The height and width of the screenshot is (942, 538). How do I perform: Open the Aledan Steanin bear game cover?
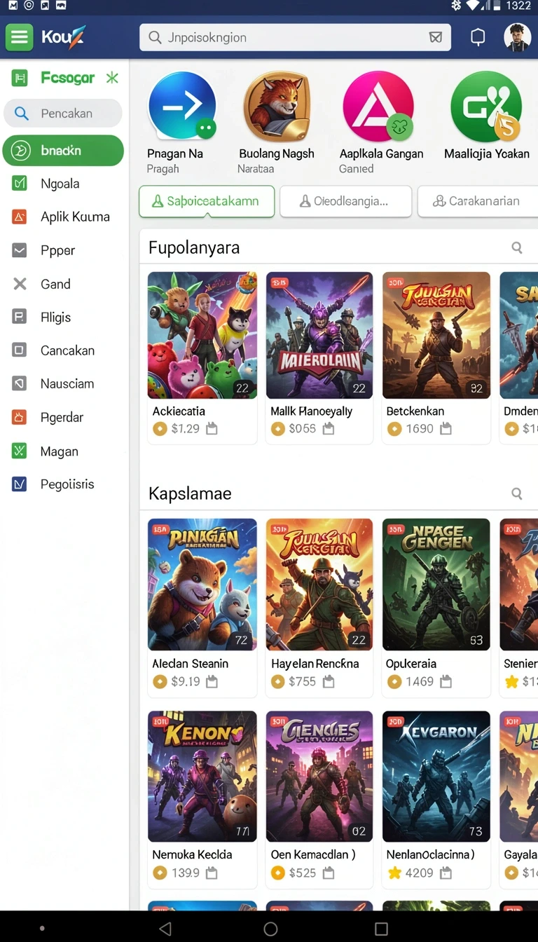[202, 585]
